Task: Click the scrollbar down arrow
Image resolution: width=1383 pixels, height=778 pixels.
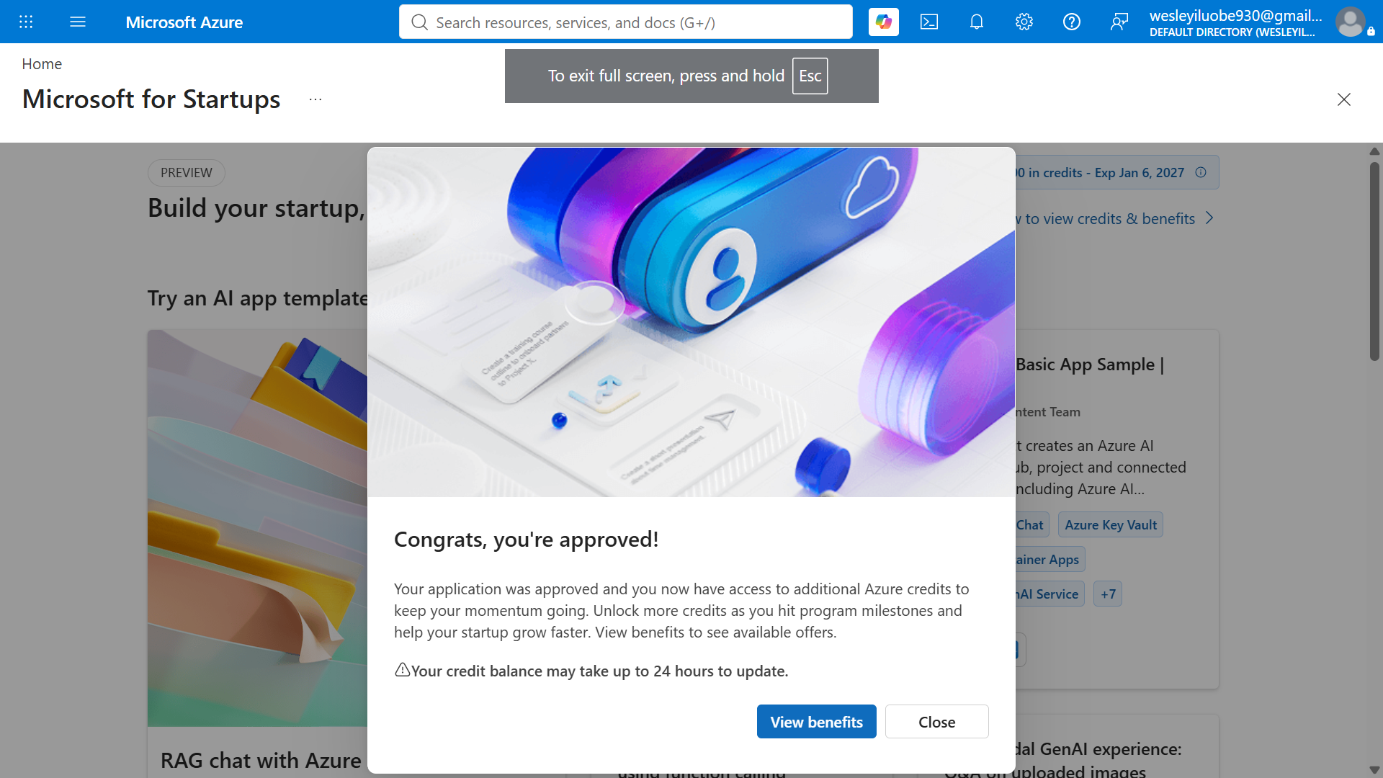Action: pos(1374,770)
